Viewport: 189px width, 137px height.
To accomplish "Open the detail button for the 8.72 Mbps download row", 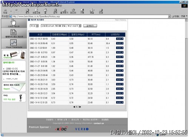I will click(x=119, y=98).
